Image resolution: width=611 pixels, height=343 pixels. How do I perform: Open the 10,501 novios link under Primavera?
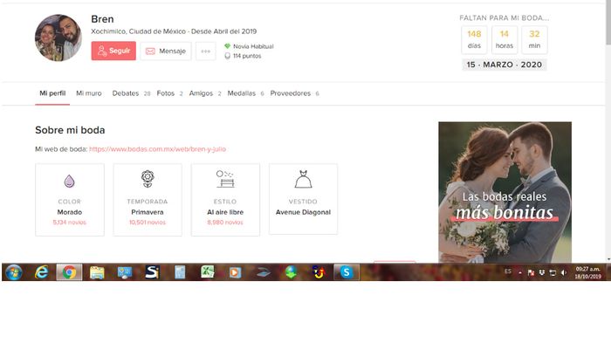click(148, 223)
